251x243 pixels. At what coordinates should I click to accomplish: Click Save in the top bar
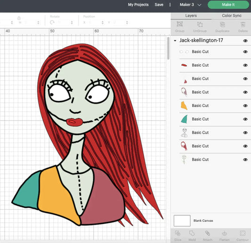click(159, 5)
